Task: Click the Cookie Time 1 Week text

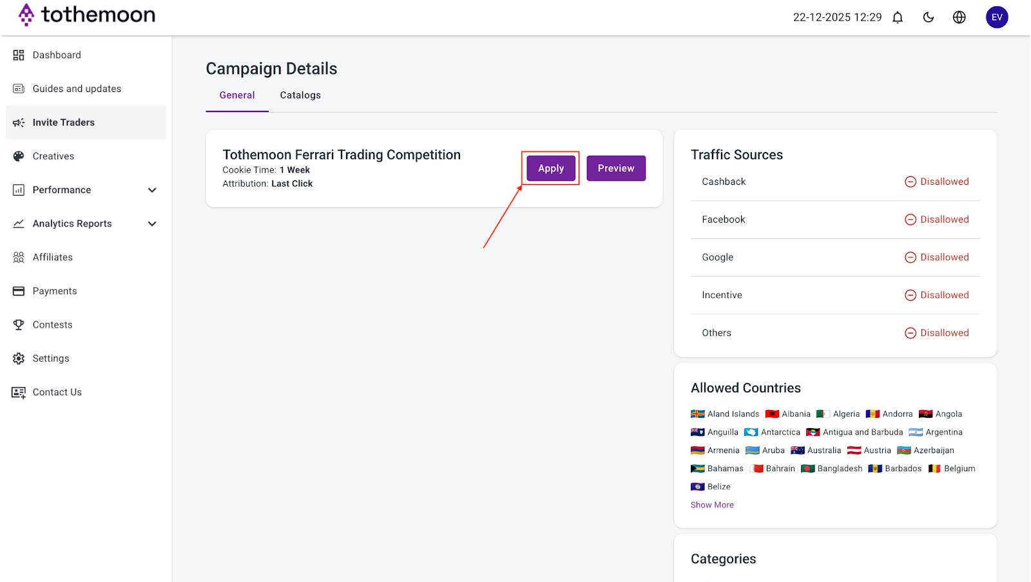Action: tap(266, 170)
